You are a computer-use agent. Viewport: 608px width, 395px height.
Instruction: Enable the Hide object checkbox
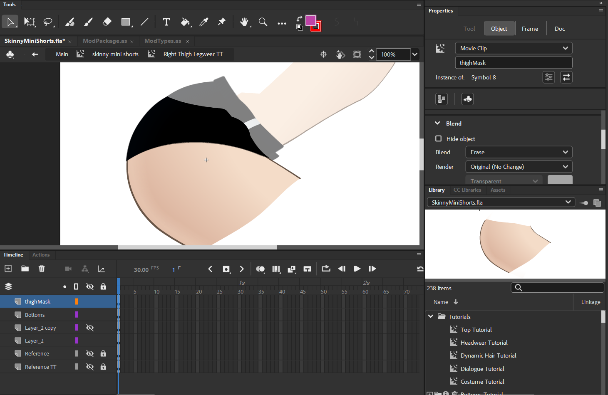click(438, 138)
